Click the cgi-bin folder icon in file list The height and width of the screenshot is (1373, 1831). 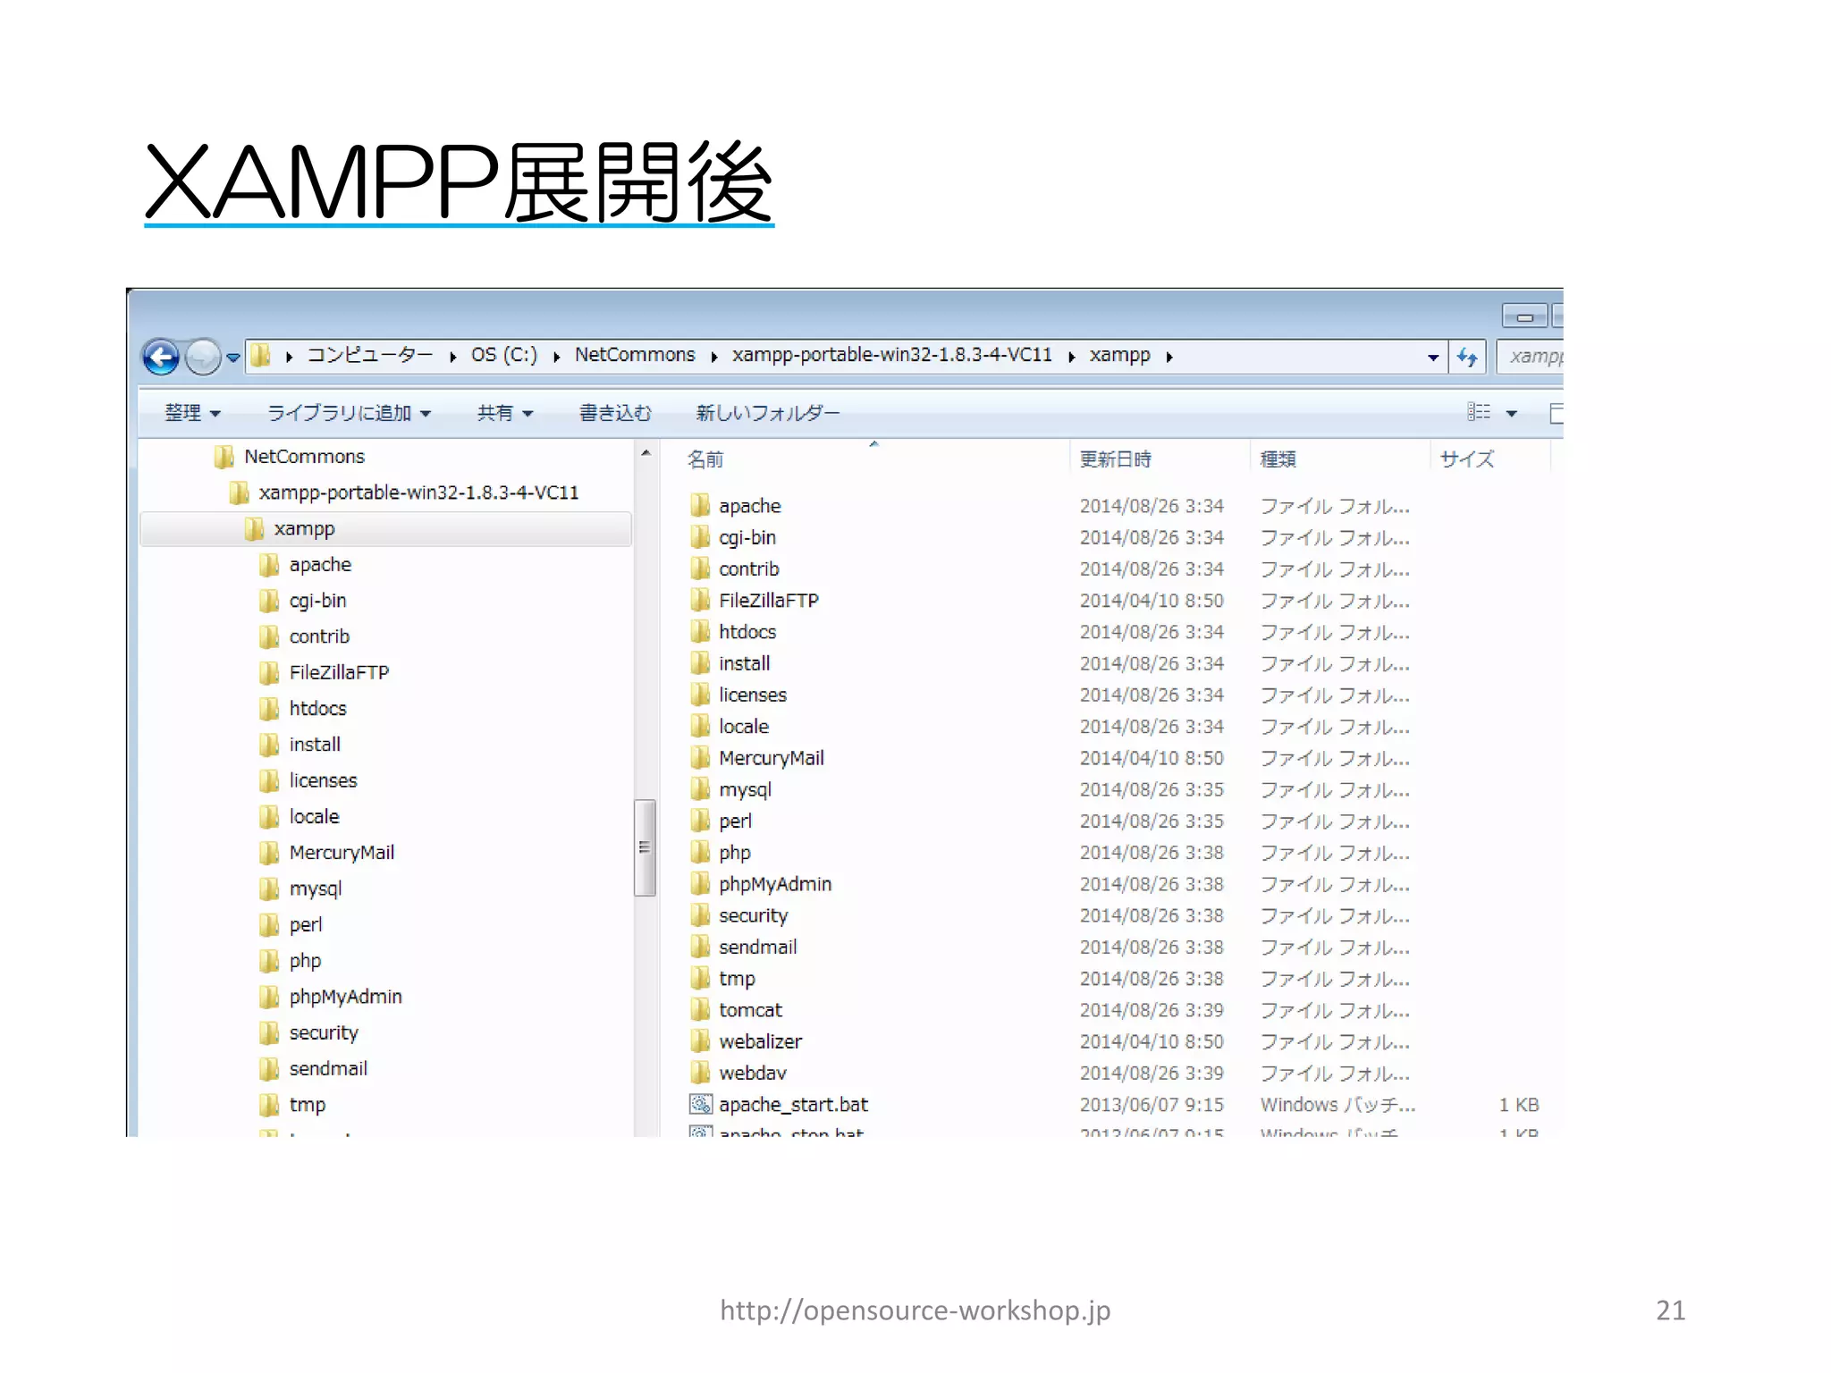tap(700, 537)
